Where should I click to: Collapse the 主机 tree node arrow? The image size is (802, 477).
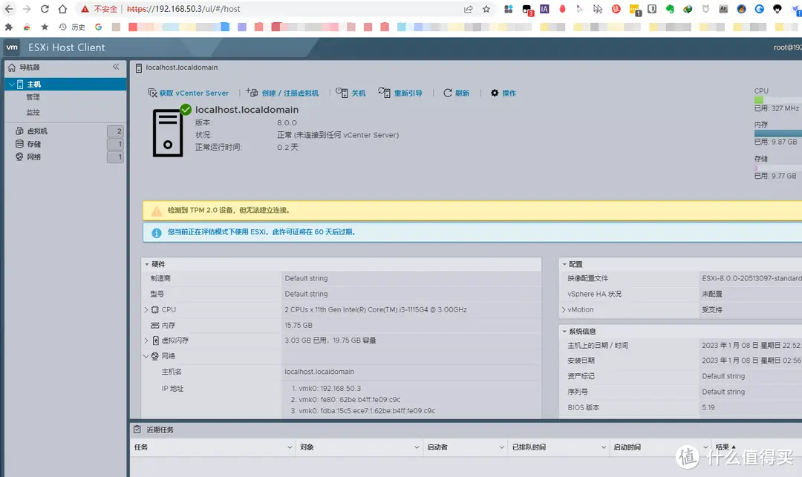tap(12, 85)
